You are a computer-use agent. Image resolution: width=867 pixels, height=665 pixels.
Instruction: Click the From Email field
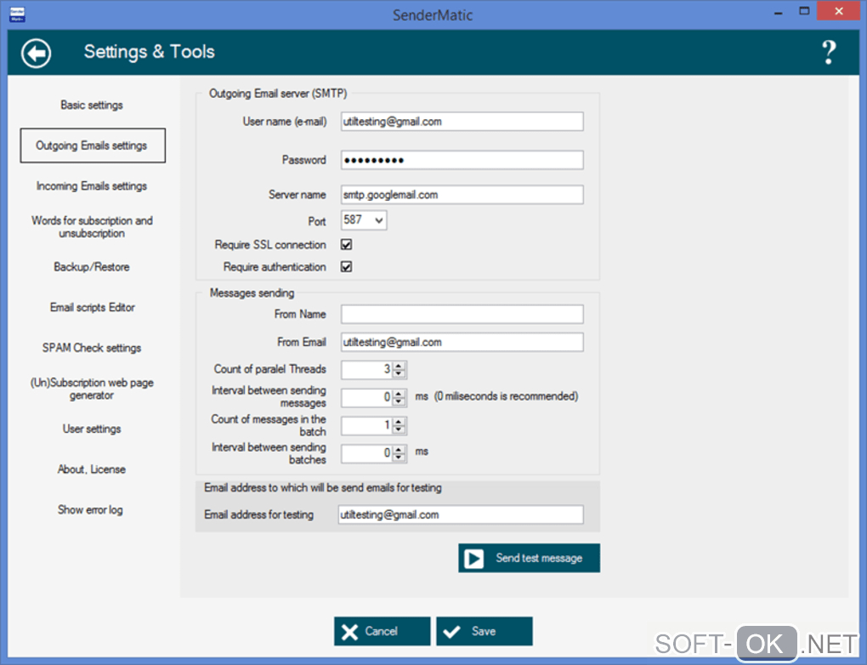coord(462,342)
